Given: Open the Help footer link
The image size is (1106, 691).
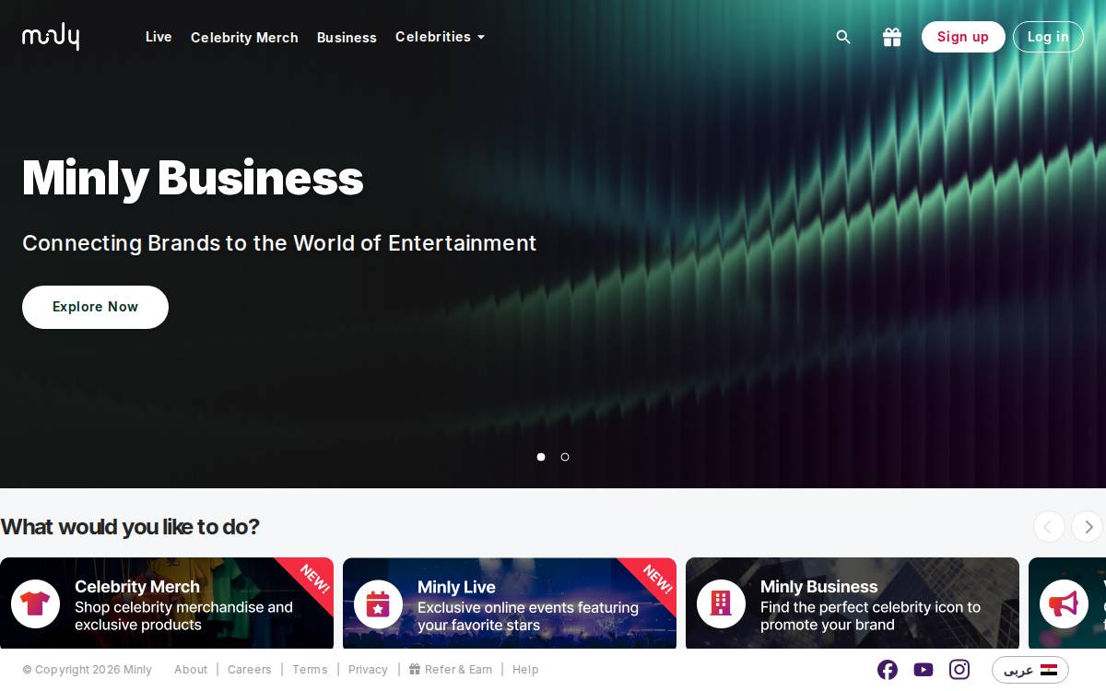Looking at the screenshot, I should tap(525, 670).
